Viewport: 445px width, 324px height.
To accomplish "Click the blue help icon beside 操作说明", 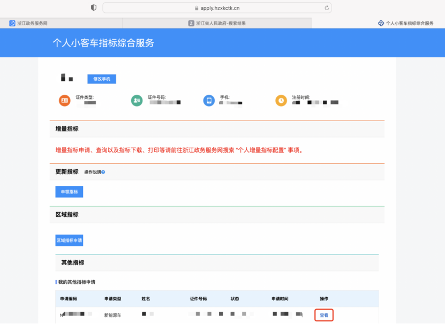I will (x=103, y=172).
